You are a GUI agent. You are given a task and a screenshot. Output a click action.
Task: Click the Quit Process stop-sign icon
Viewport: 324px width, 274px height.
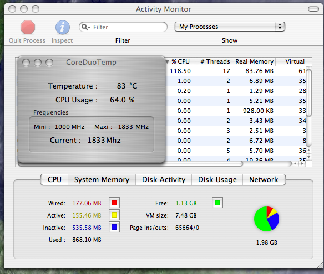click(28, 27)
